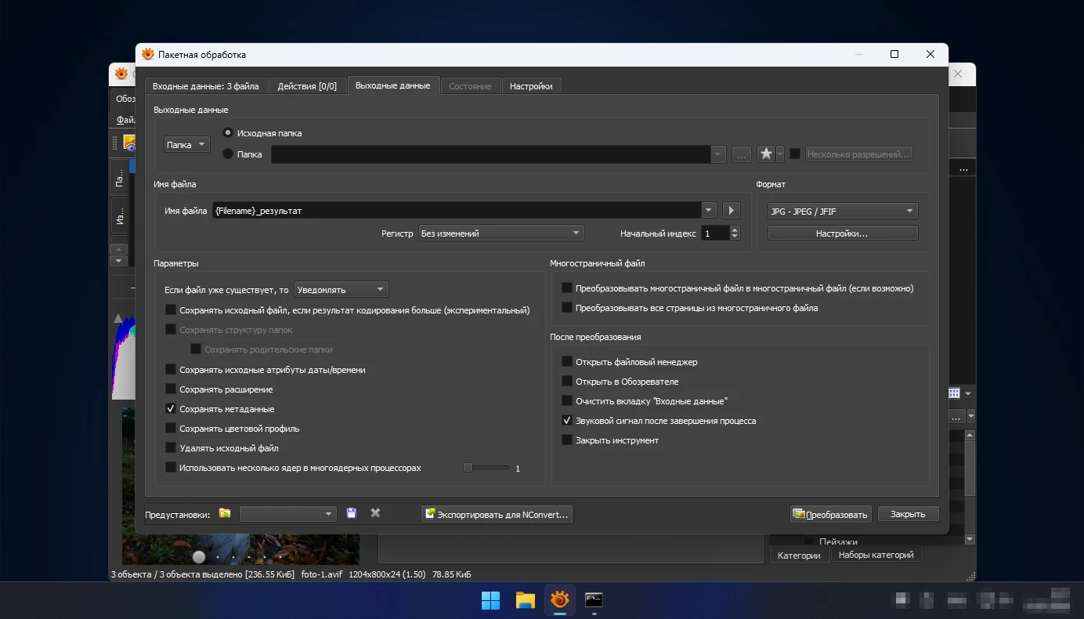Click the XnView icon in the taskbar

click(559, 601)
